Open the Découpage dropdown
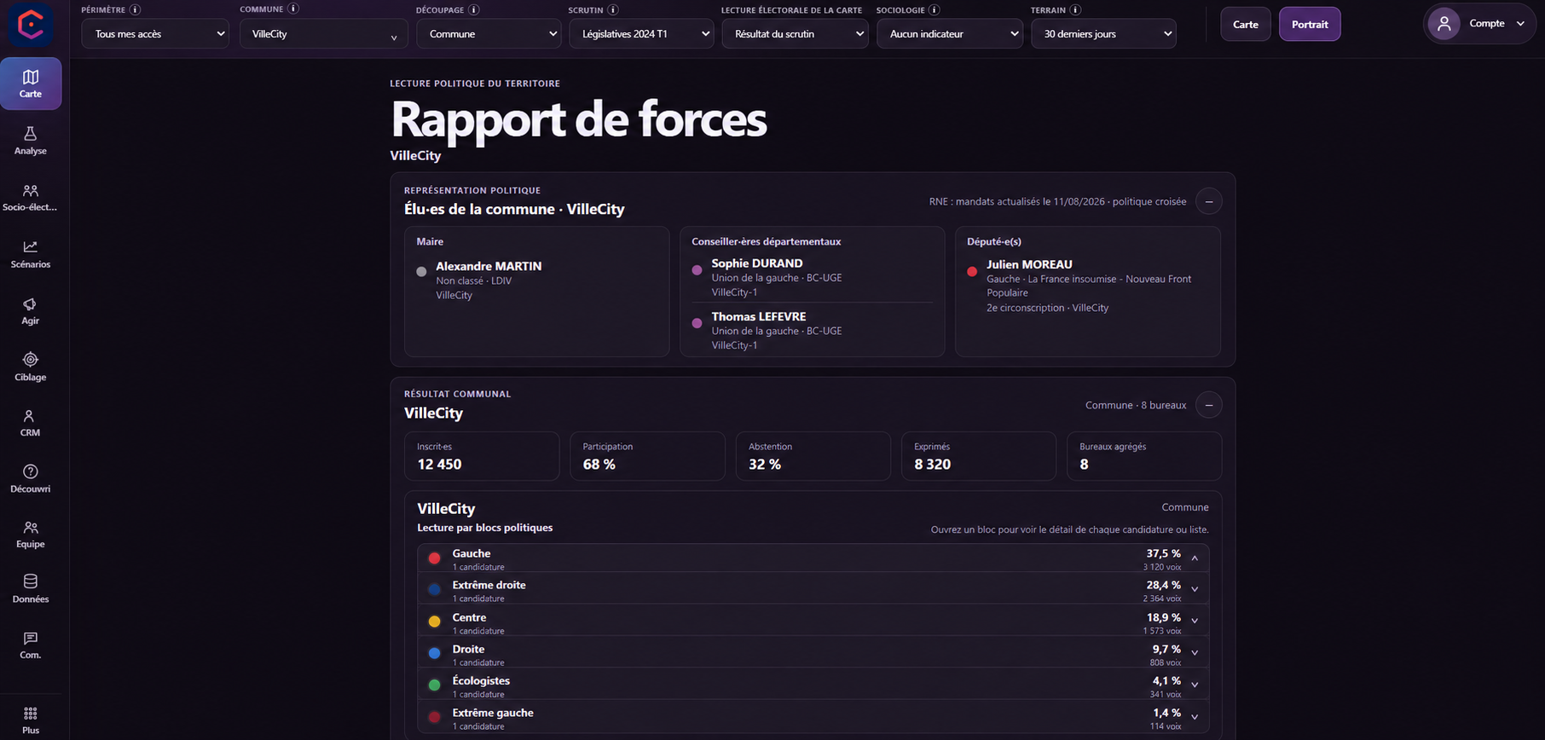This screenshot has height=740, width=1545. (x=489, y=34)
